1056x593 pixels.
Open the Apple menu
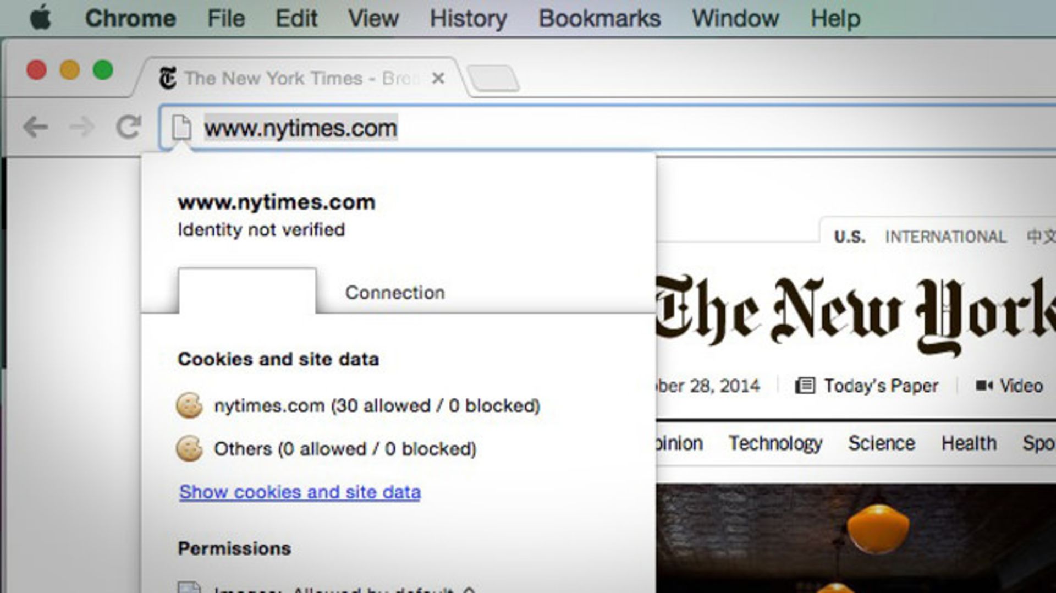pos(41,18)
